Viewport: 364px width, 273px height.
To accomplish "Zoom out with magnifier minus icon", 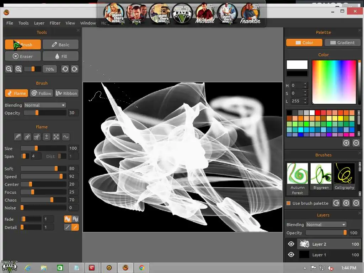I will (x=9, y=69).
